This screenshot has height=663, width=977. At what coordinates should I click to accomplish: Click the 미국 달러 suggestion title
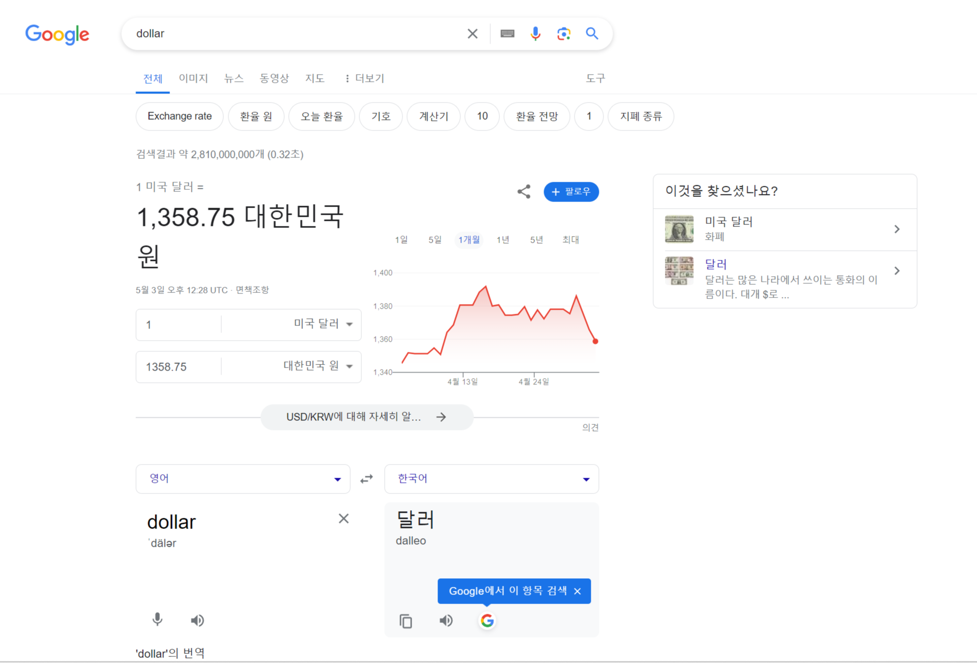[728, 222]
